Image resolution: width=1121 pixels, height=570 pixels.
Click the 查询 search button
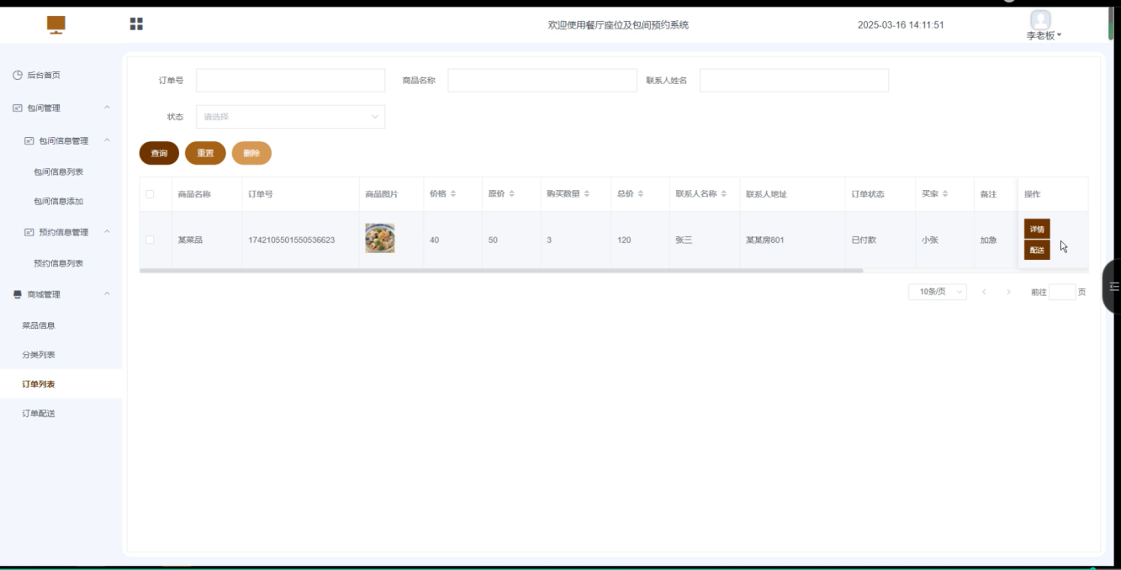pyautogui.click(x=159, y=153)
